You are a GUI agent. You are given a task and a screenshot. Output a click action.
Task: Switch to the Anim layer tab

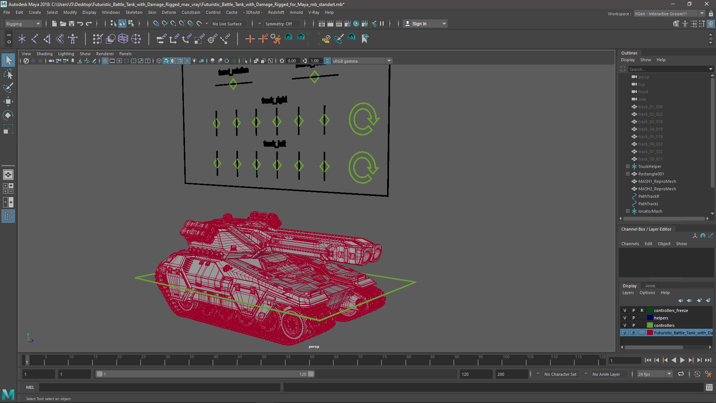pyautogui.click(x=650, y=286)
